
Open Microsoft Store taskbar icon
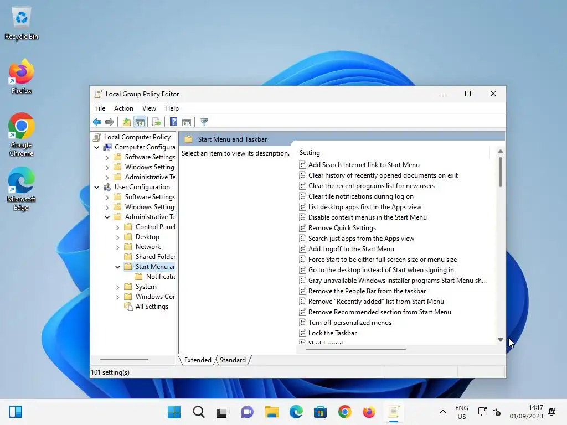[x=320, y=412]
